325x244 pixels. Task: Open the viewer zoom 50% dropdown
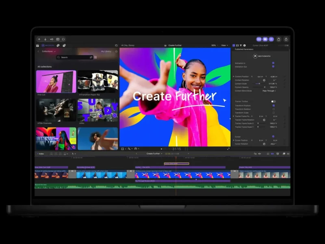[214, 46]
